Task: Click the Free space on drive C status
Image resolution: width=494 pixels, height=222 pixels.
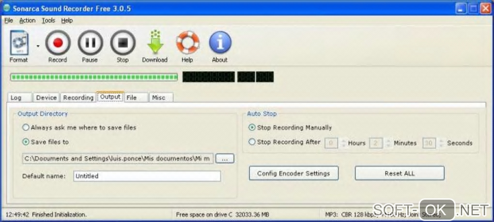Action: (222, 214)
